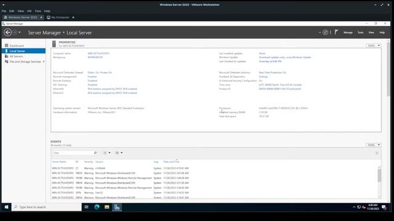
Task: Open Server Manager Help menu
Action: 382,33
